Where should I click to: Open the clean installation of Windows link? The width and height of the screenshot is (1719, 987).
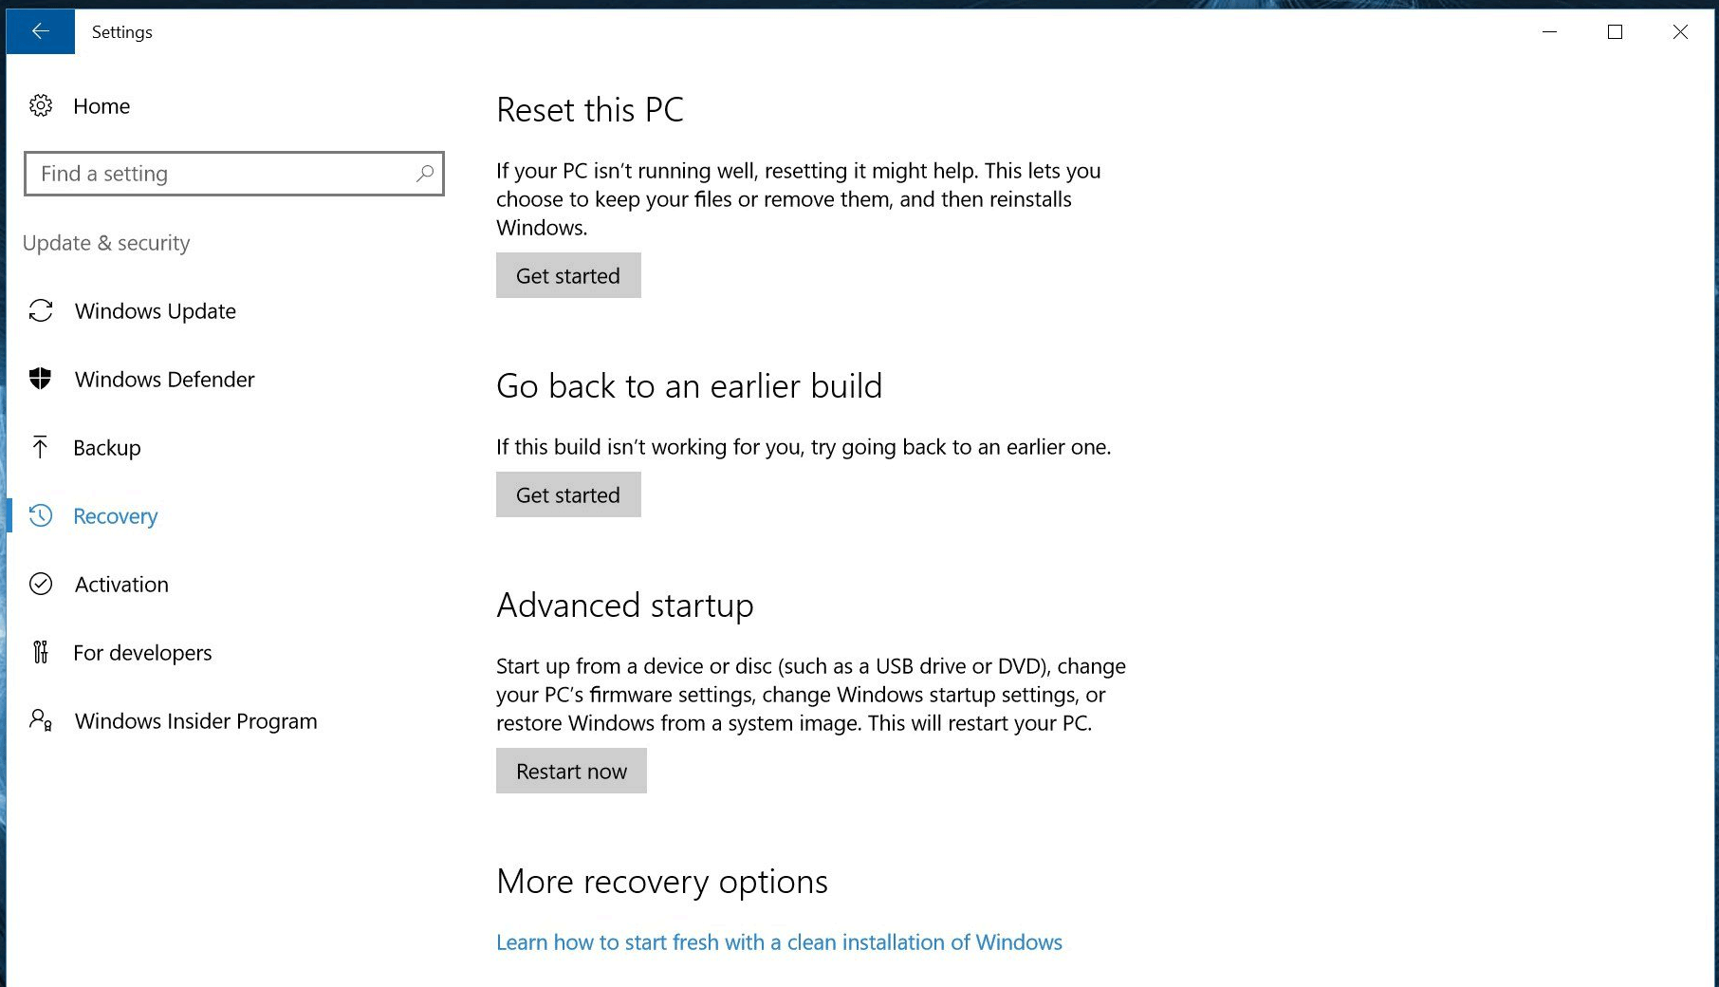778,941
